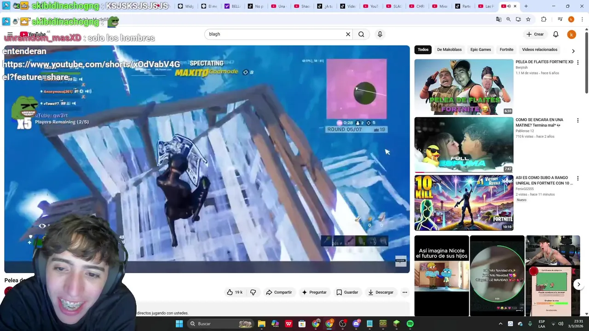The height and width of the screenshot is (331, 589).
Task: Open 'Así imagina Nicole' Short thumbnail
Action: coord(441,276)
